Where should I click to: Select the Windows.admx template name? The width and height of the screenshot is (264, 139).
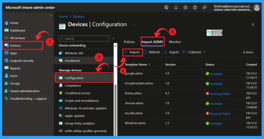(135, 123)
